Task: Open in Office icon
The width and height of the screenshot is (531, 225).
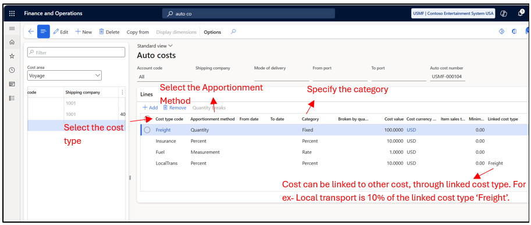Action: point(514,31)
